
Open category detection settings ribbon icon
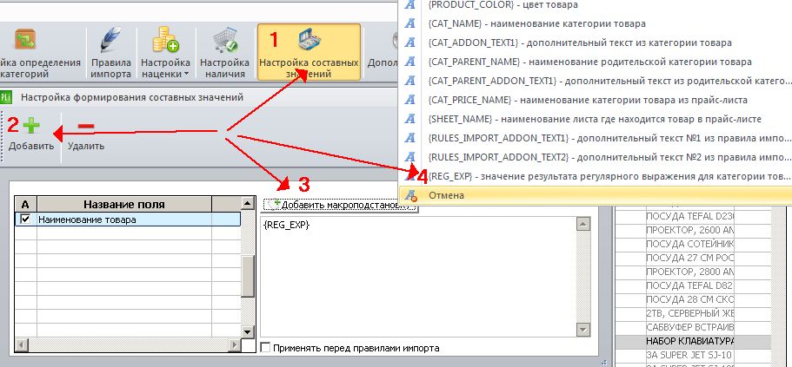(24, 40)
